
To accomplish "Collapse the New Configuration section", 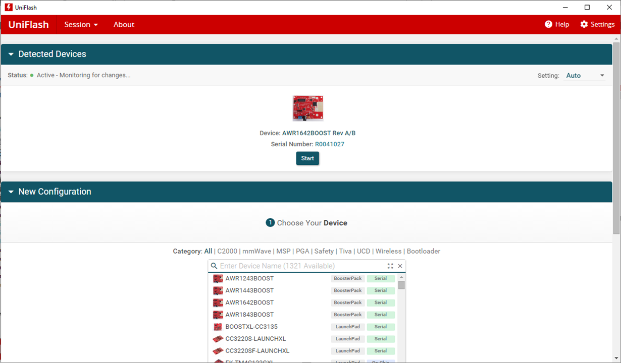I will (x=11, y=192).
